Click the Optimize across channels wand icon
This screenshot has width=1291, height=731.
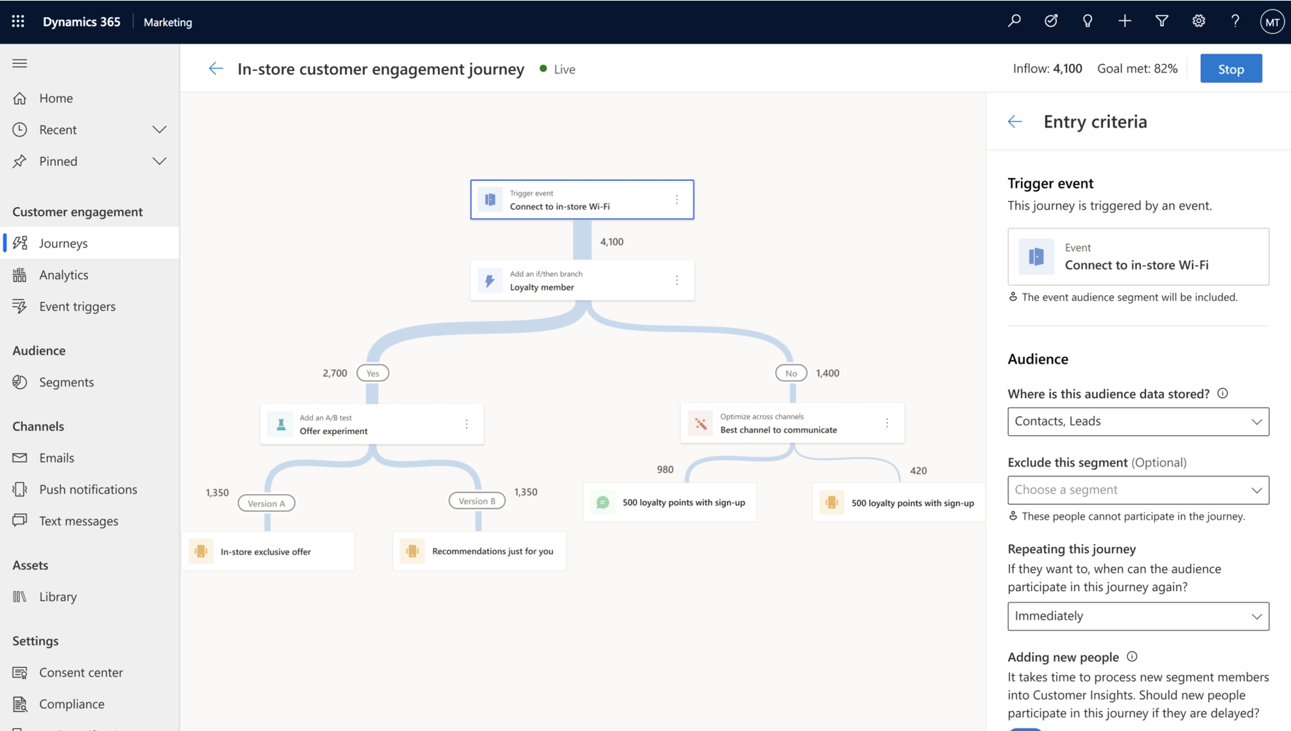pyautogui.click(x=701, y=423)
